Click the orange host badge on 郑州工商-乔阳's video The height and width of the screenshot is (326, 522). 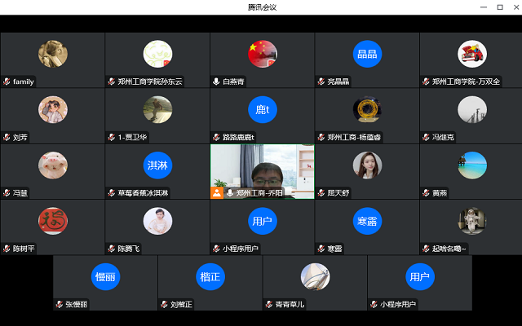coord(217,192)
